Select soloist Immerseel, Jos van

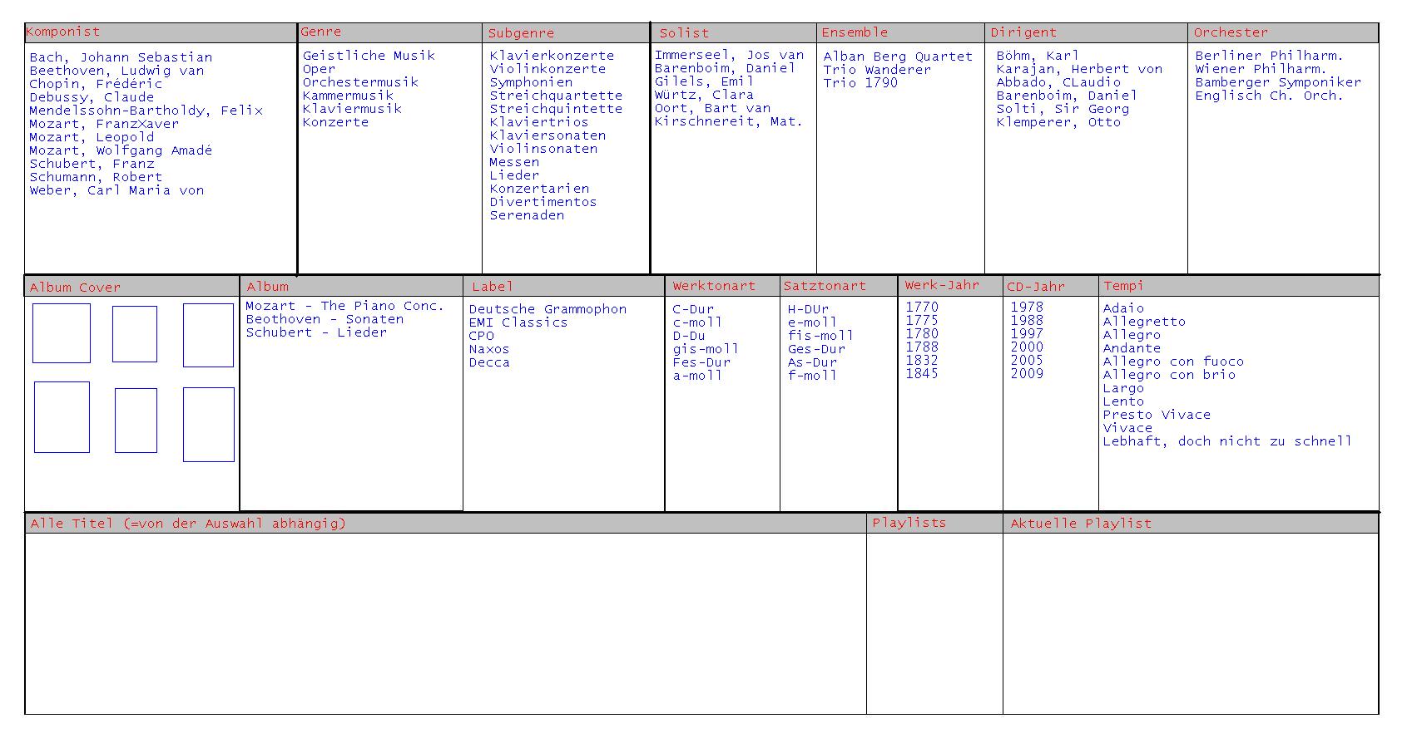[729, 55]
